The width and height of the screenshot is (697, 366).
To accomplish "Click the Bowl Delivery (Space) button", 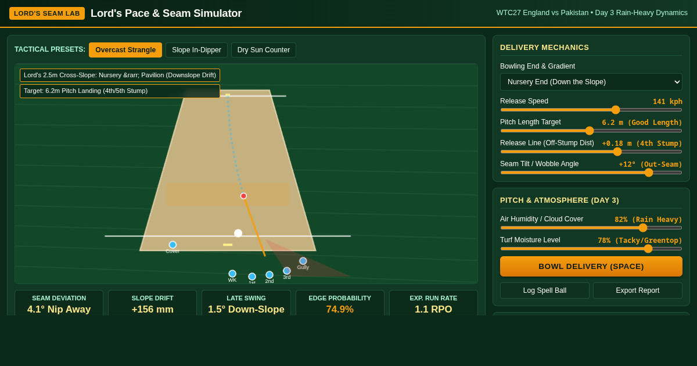I will point(591,266).
